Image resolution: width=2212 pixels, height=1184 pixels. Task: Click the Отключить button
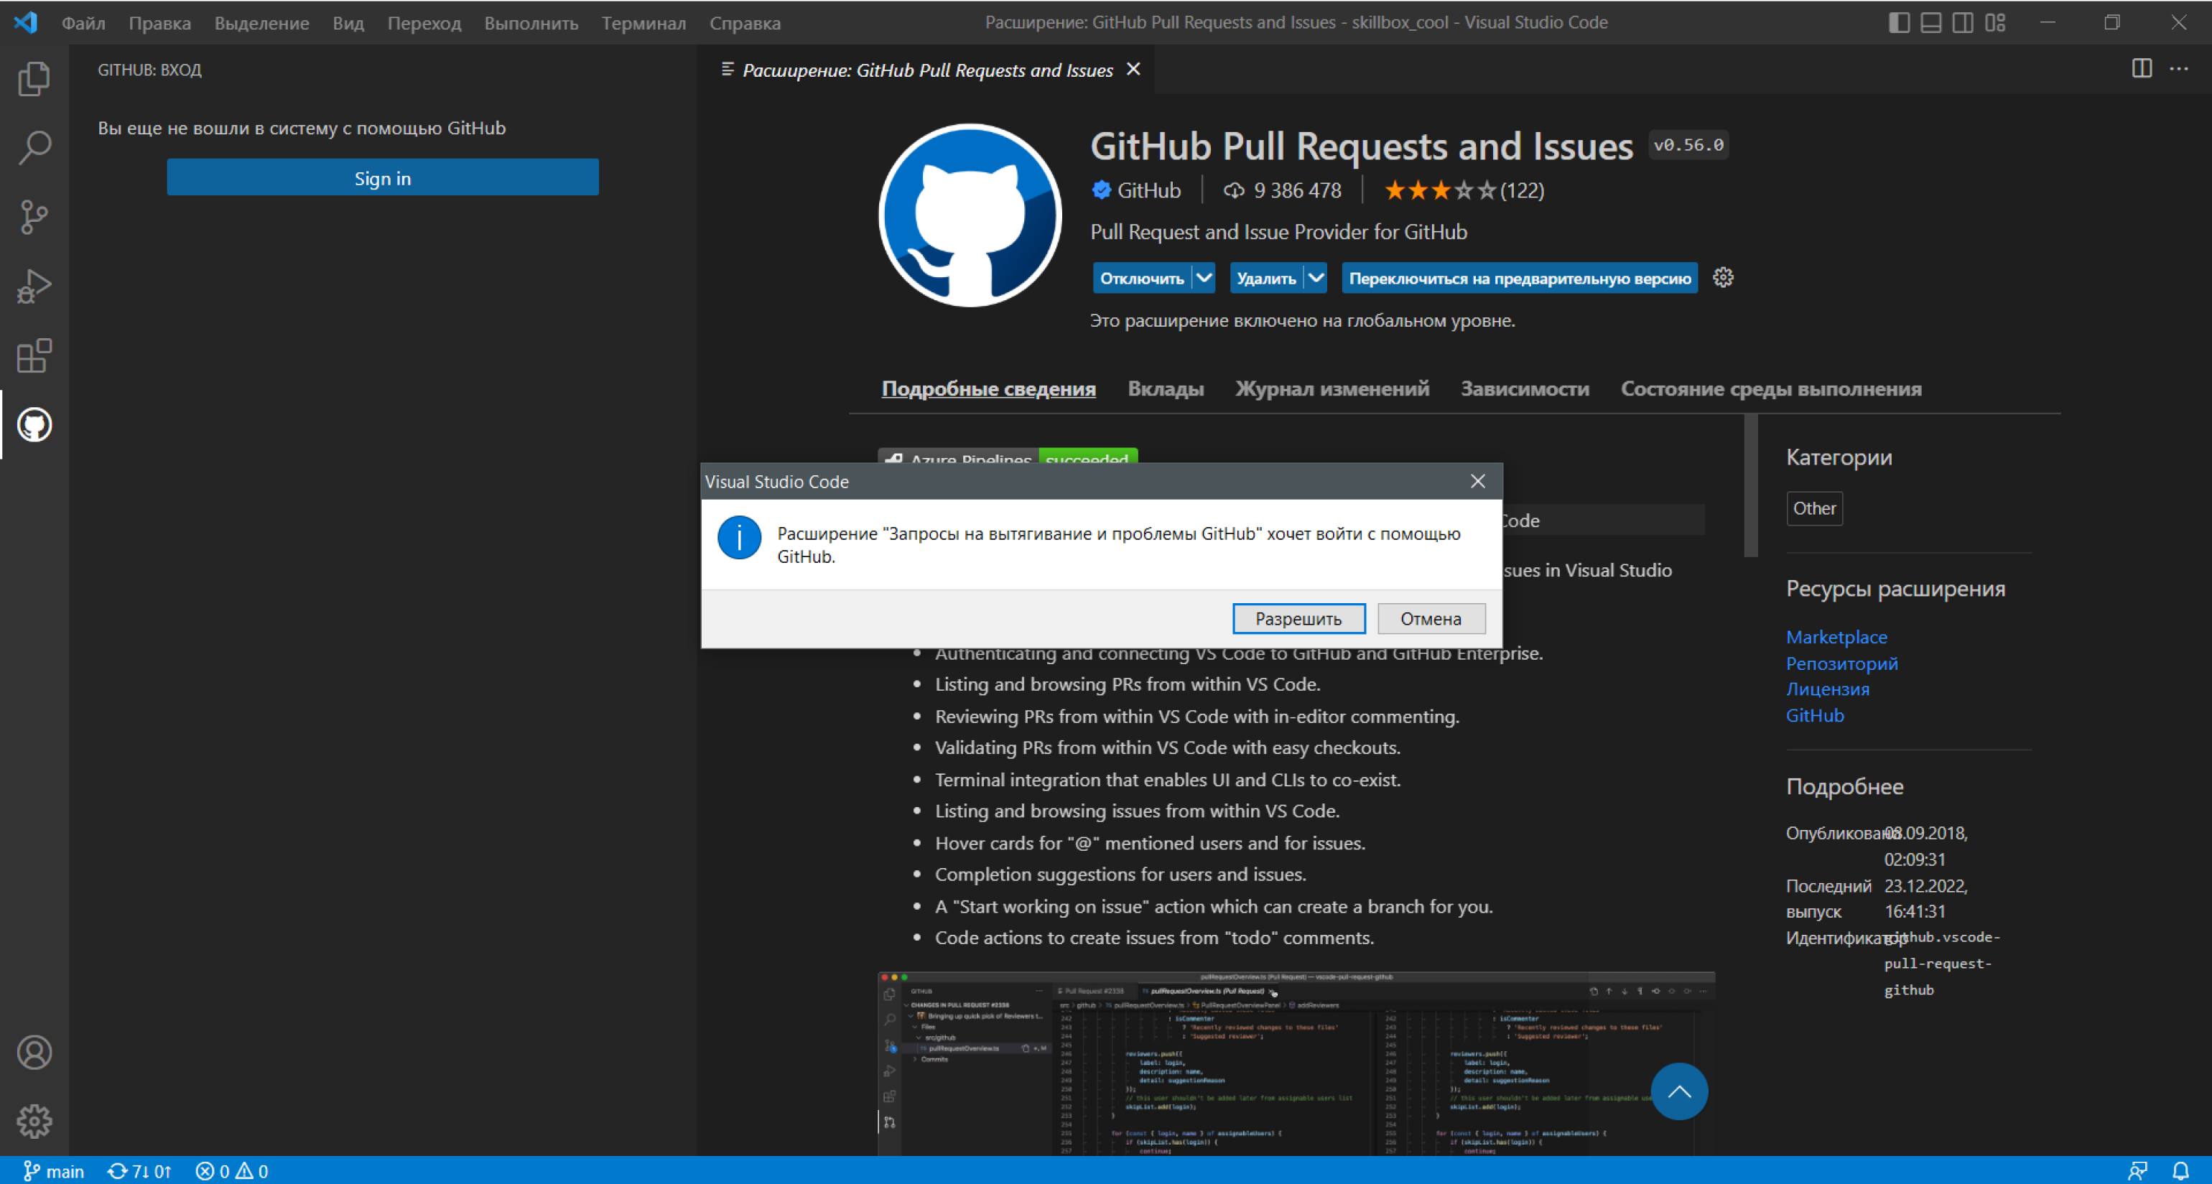point(1142,277)
